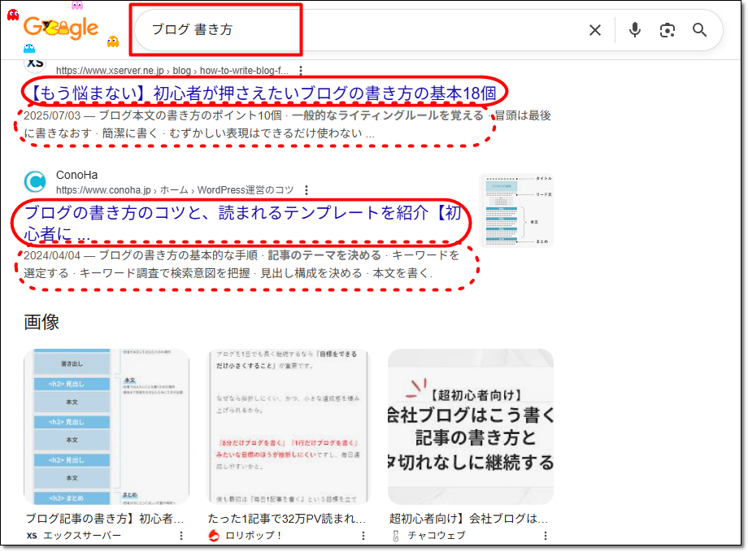Select the xserver.ne.jp XS favicon
Image resolution: width=748 pixels, height=552 pixels.
click(x=37, y=63)
